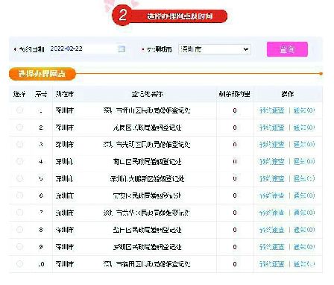Image resolution: width=334 pixels, height=285 pixels.
Task: Click the pink 查询 search button
Action: tap(287, 49)
